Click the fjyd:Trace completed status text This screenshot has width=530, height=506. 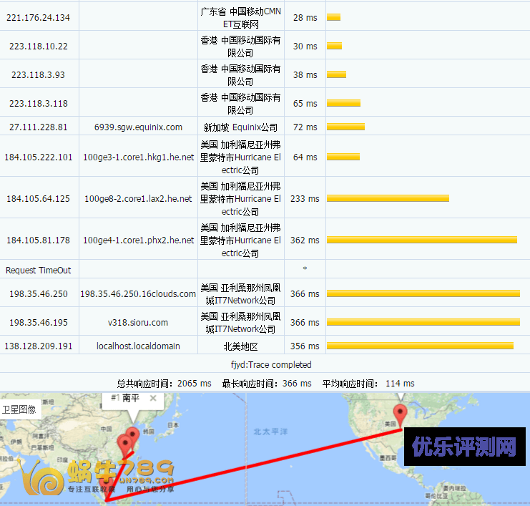pyautogui.click(x=271, y=364)
